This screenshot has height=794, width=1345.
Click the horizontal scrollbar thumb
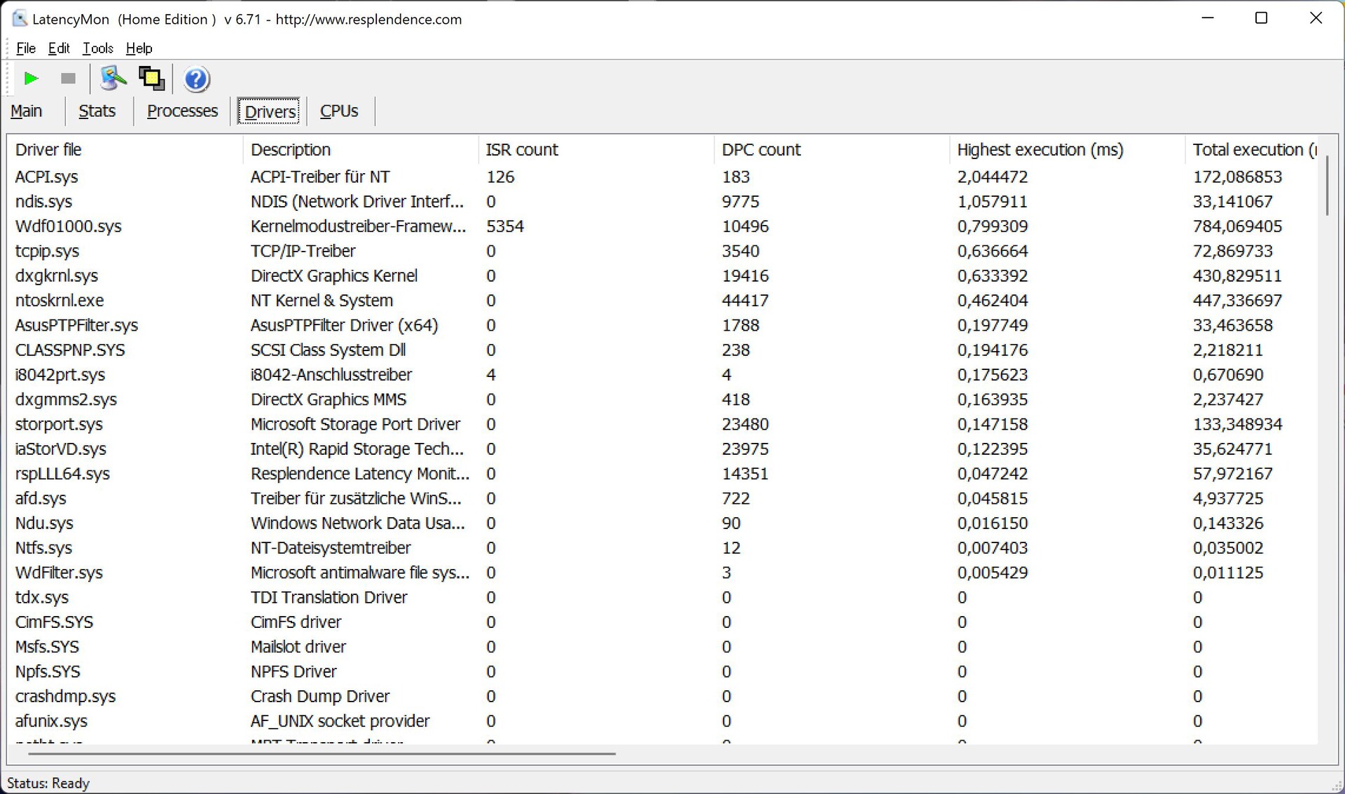(322, 753)
